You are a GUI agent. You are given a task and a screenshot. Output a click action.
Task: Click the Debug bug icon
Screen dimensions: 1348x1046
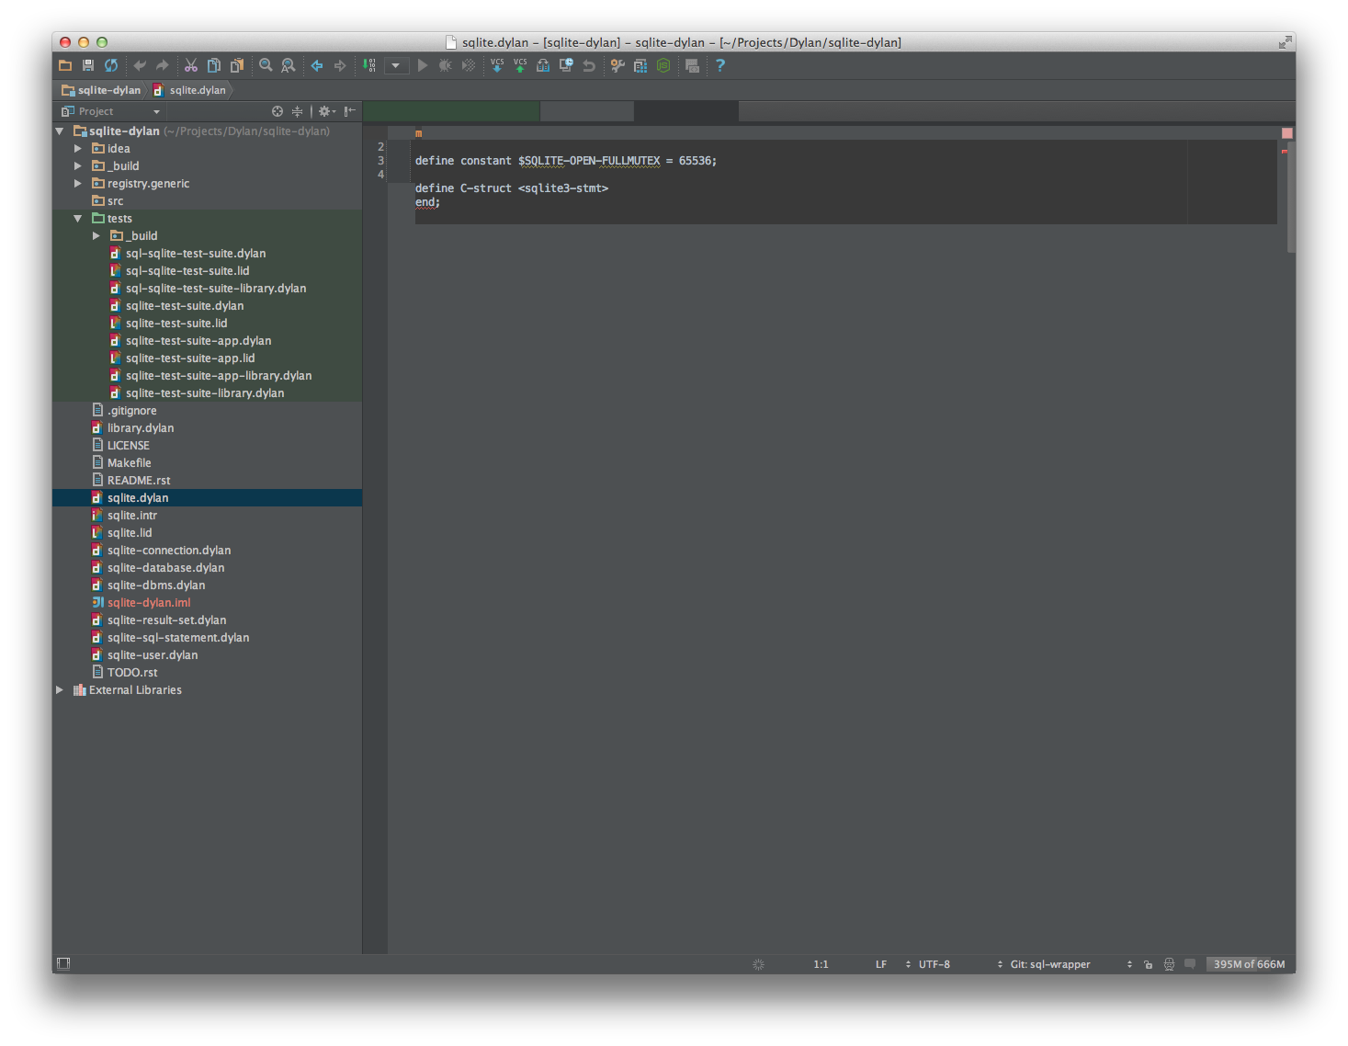(x=446, y=65)
